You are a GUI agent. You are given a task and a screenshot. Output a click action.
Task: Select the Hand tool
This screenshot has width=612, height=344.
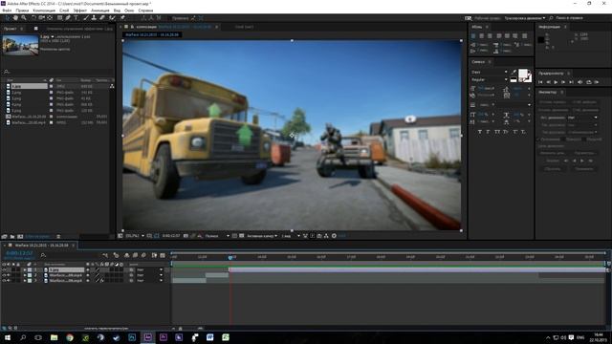click(x=15, y=18)
